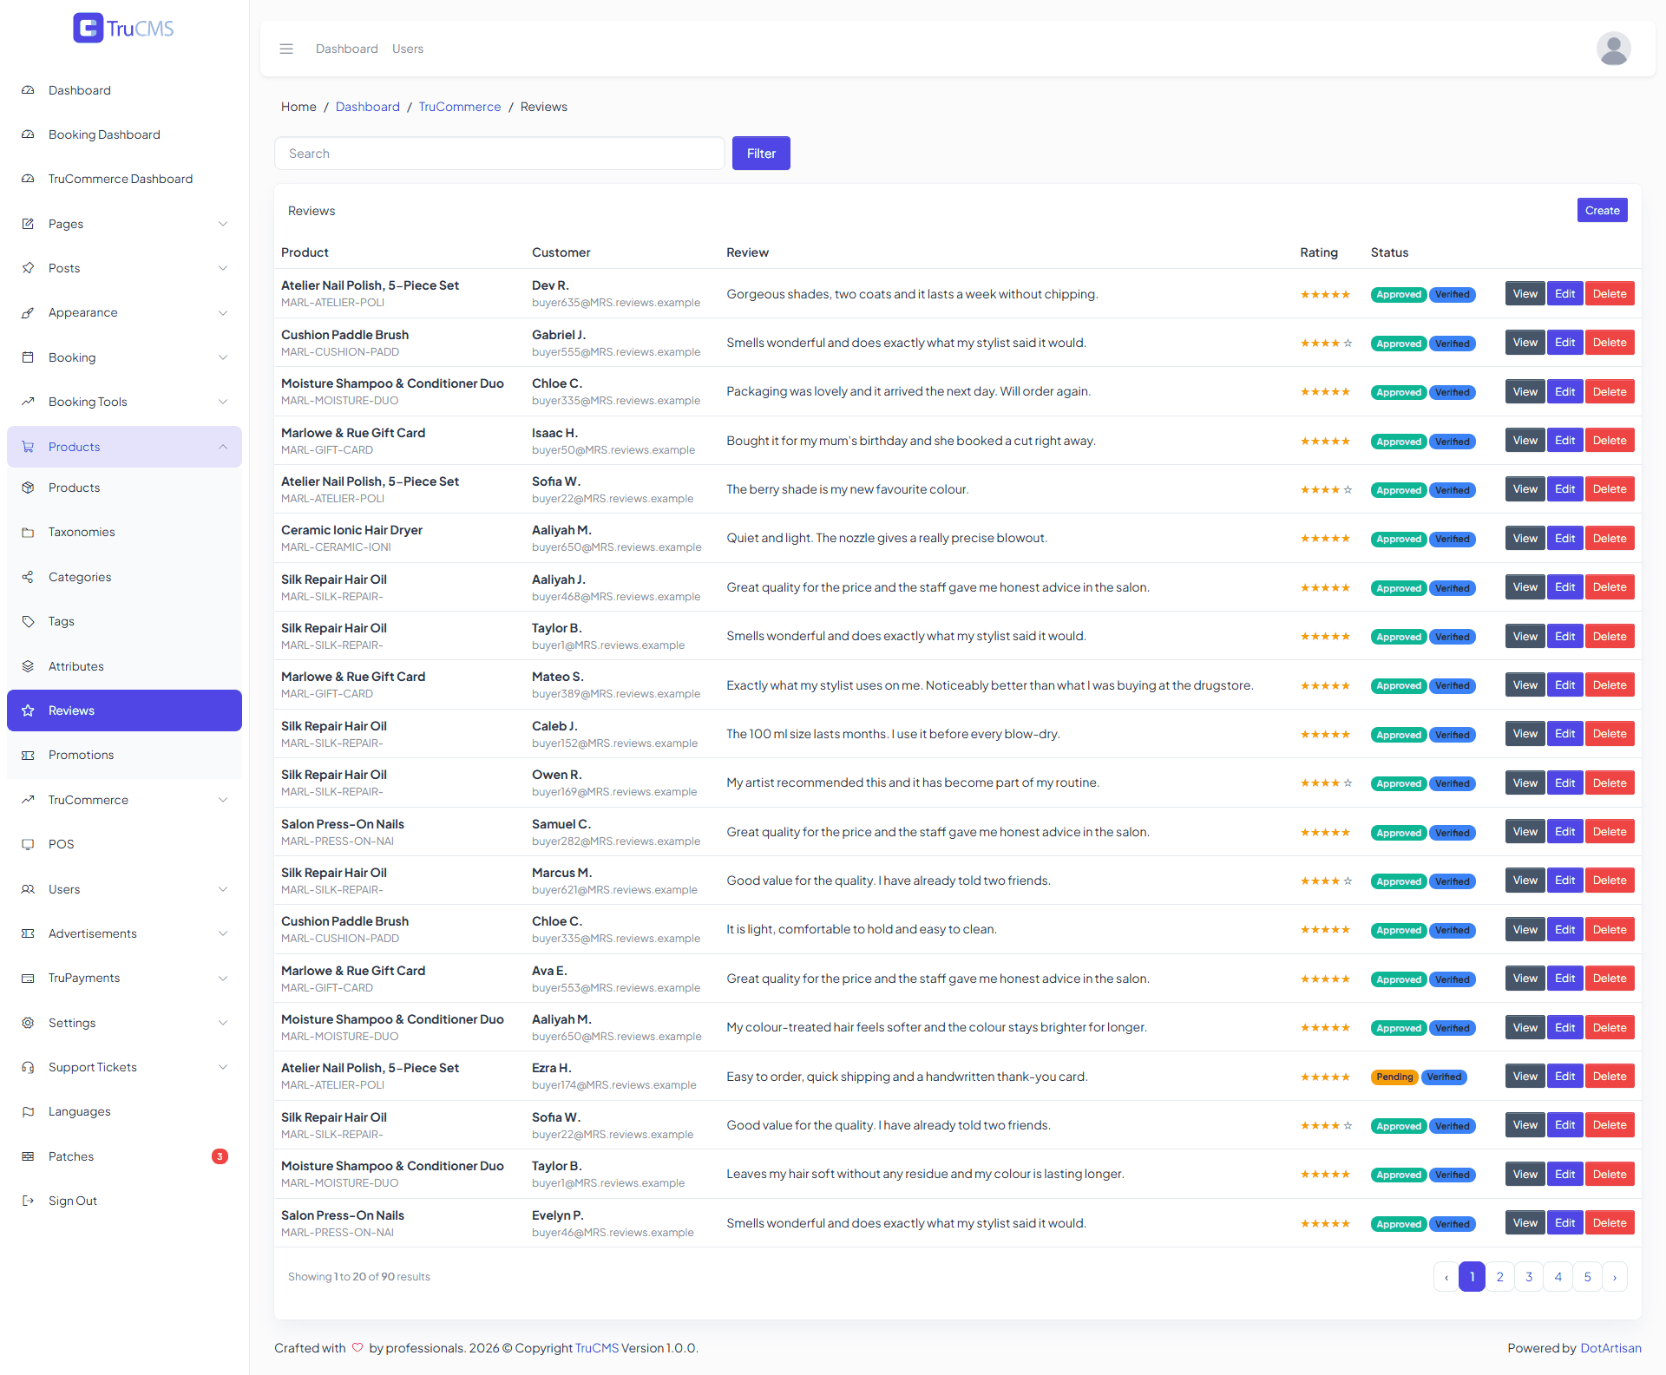Go to the Products submenu item
This screenshot has width=1666, height=1375.
click(124, 488)
